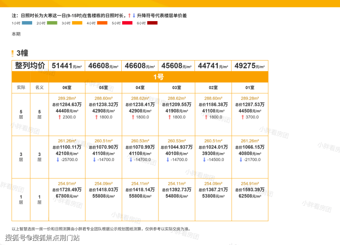The width and height of the screenshot is (340, 245).
Task: Click the 实际 column header
Action: [21, 87]
